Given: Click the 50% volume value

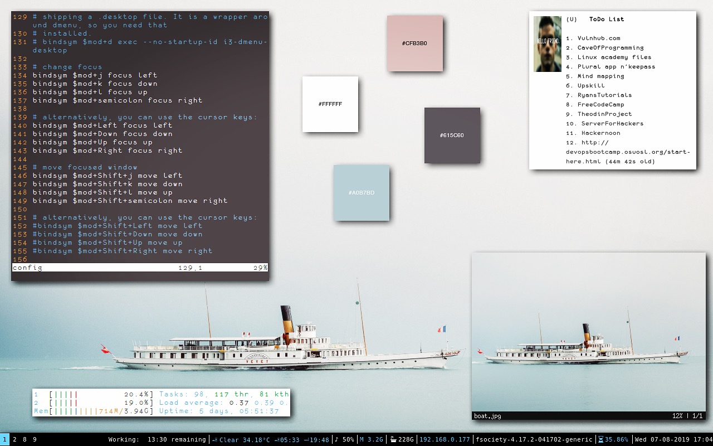Looking at the screenshot, I should point(348,439).
